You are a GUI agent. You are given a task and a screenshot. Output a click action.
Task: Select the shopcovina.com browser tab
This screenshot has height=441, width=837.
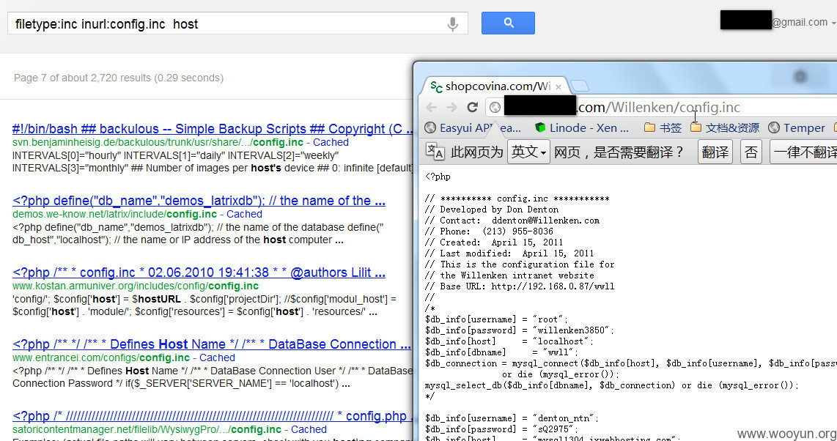click(x=494, y=86)
